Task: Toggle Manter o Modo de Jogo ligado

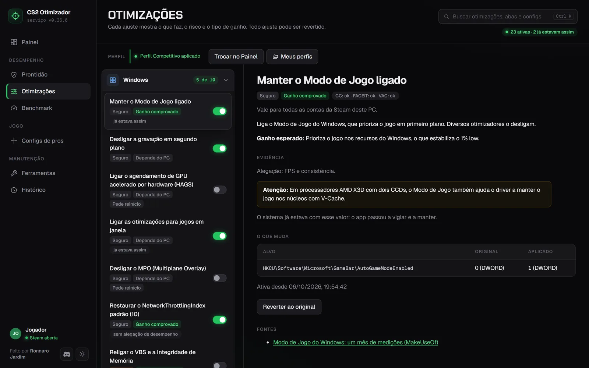Action: point(219,111)
